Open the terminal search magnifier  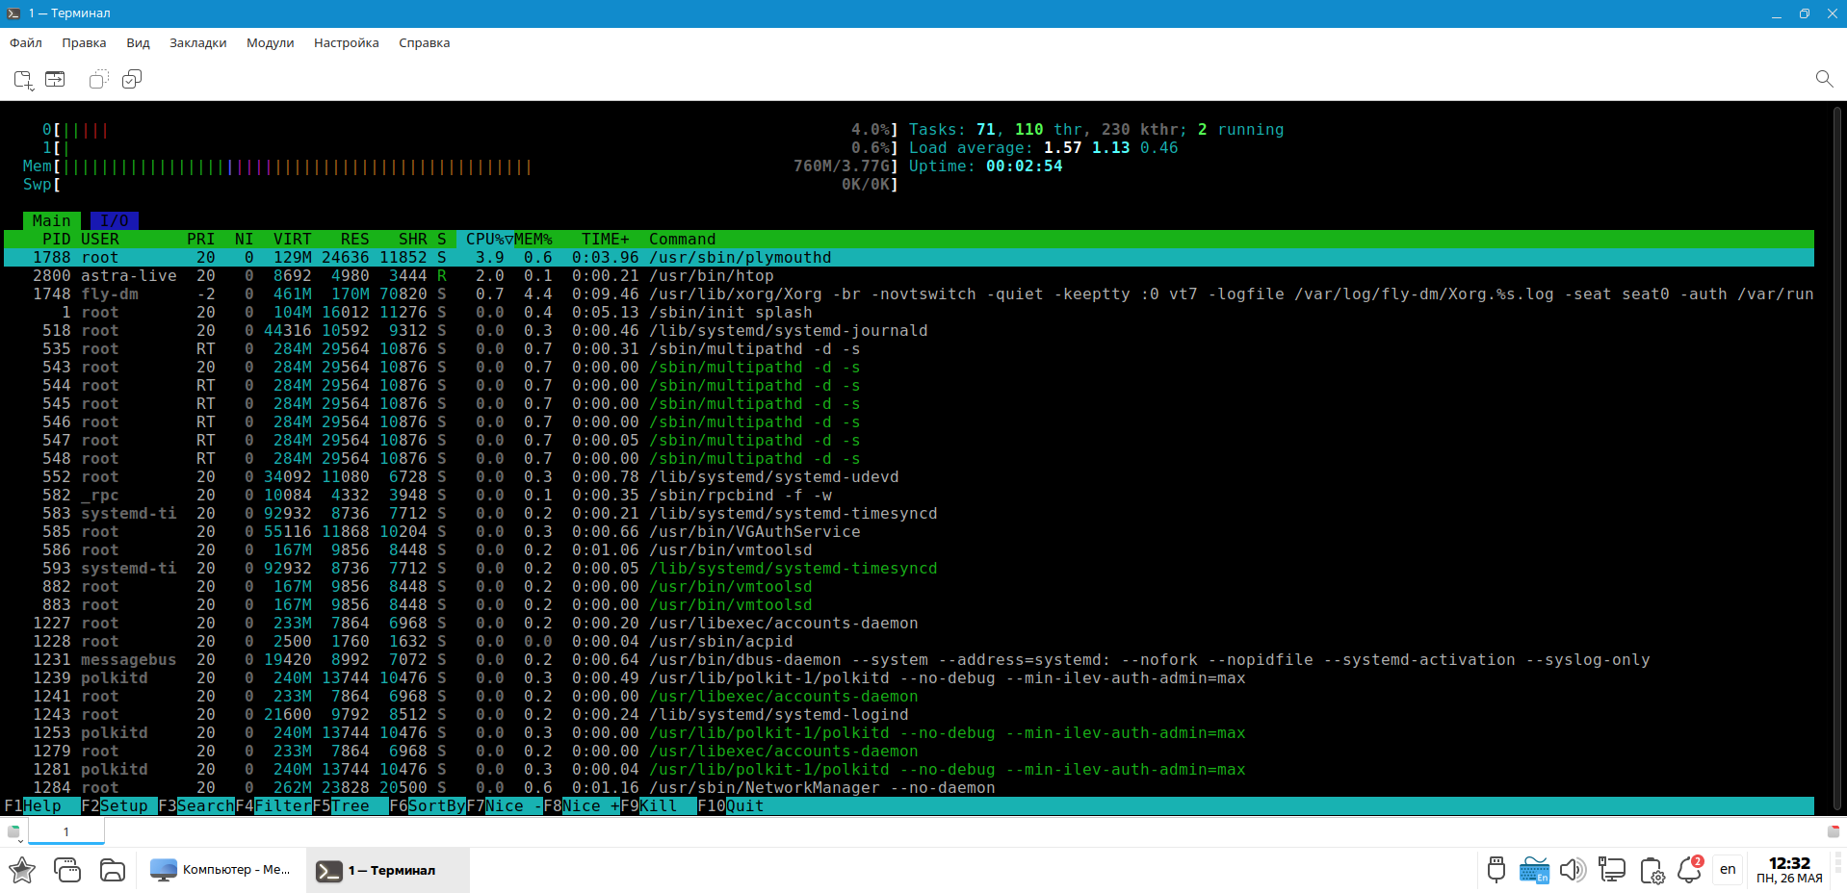(1823, 79)
